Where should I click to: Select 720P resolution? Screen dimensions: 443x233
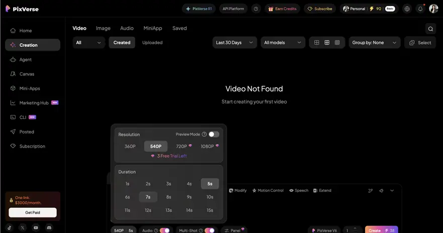click(x=184, y=147)
